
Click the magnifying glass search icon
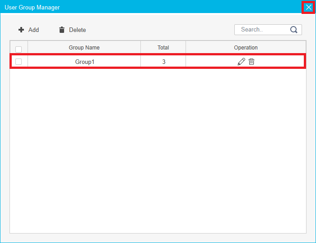[x=294, y=30]
